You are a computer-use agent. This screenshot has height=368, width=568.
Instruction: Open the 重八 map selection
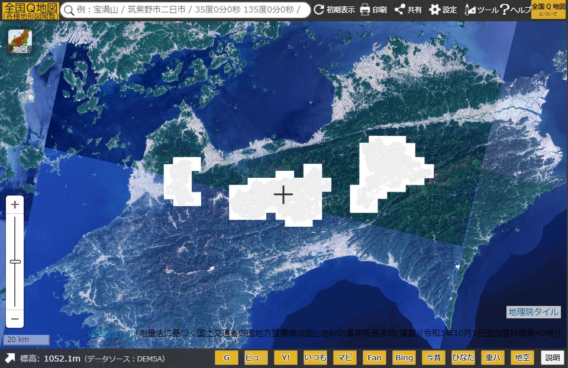tap(493, 357)
